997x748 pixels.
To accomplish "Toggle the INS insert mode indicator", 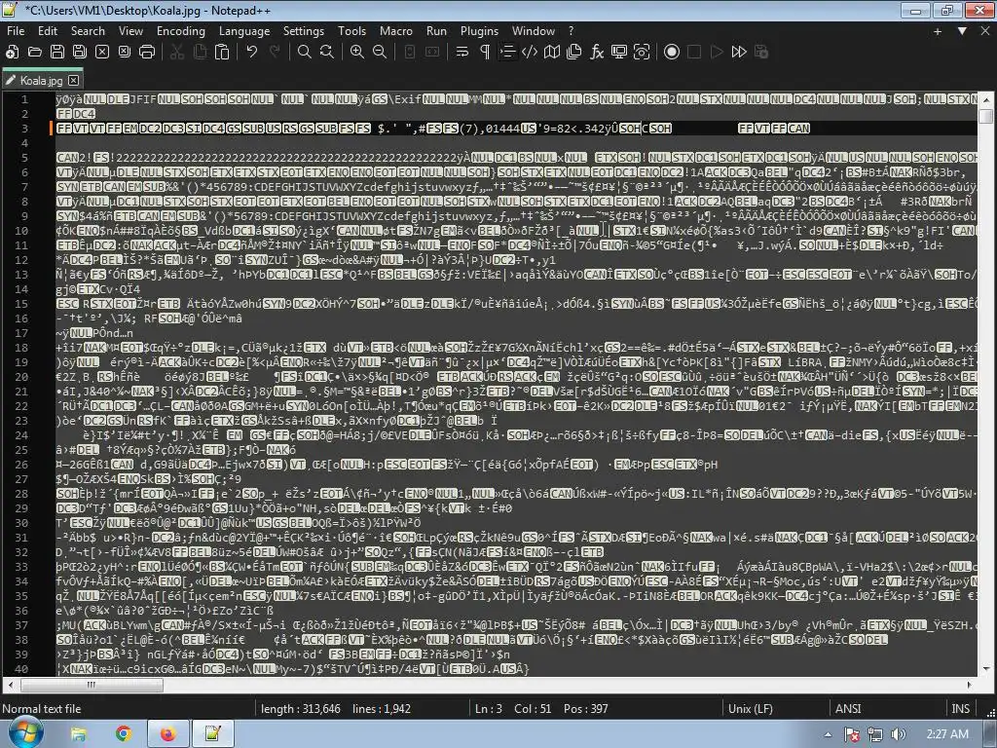I will [960, 709].
